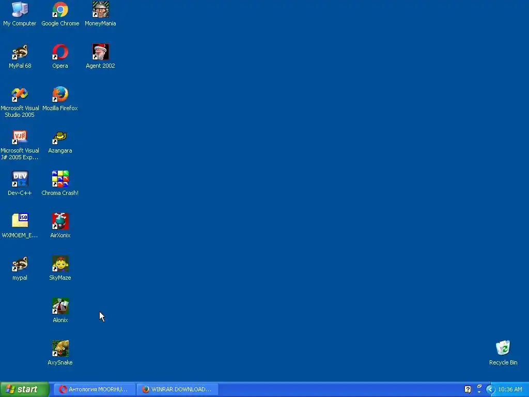Select the lowercase mypal shortcut
Viewport: 529px width, 397px height.
[20, 268]
